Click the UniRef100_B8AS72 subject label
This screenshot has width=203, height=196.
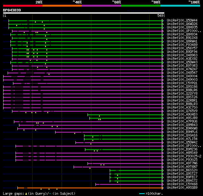[182, 181]
